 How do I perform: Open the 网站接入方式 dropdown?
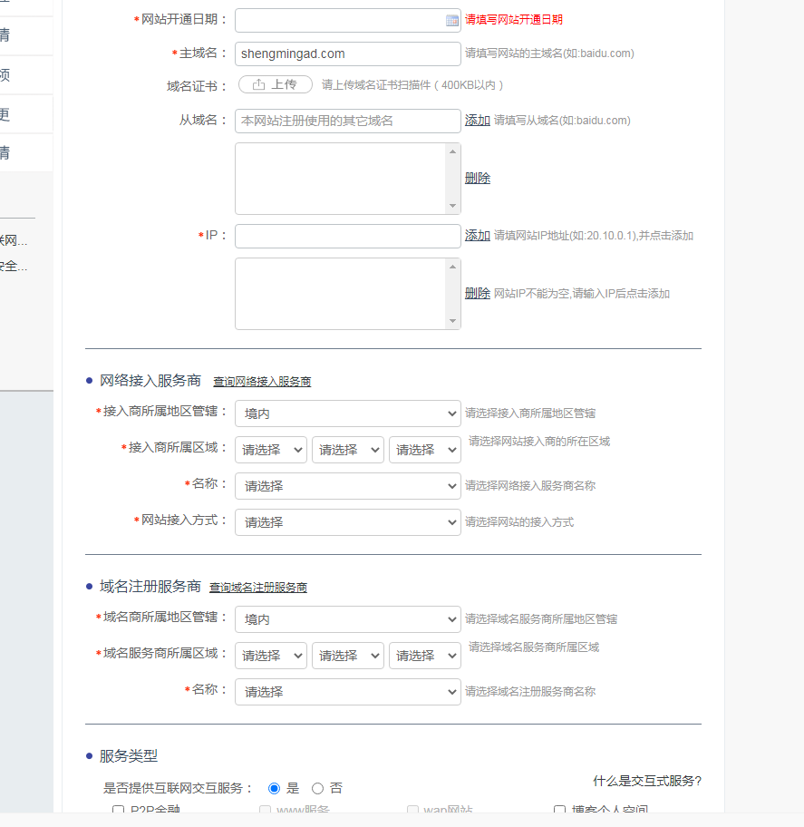[347, 522]
